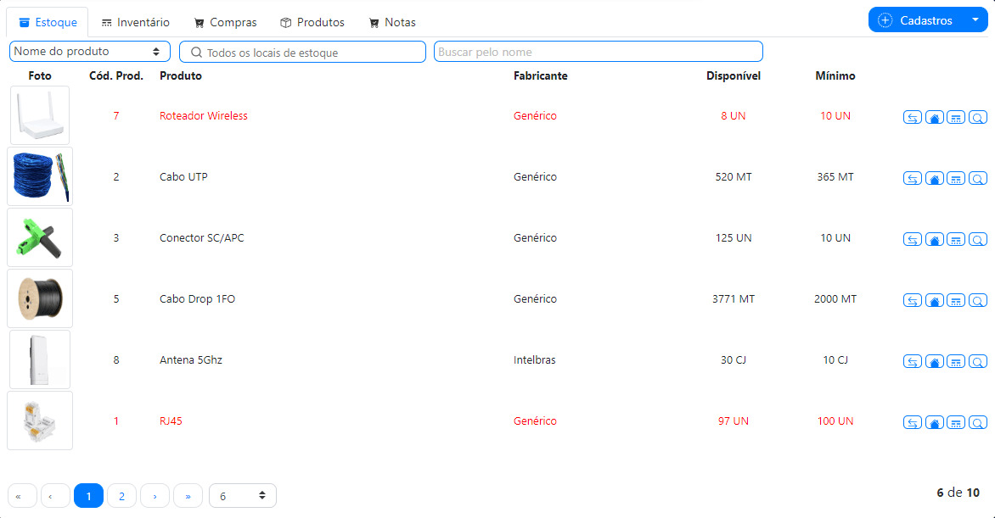Click the house icon for Roteador Wireless

pos(934,118)
